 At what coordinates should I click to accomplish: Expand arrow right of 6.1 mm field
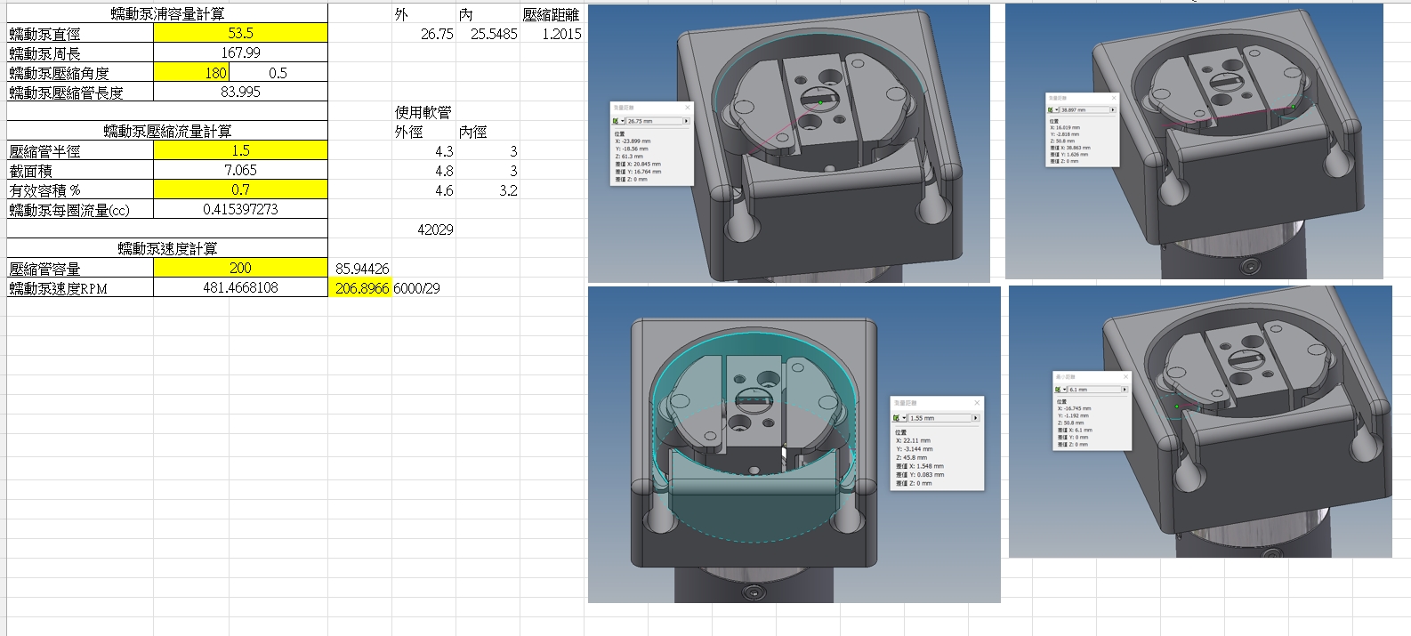[x=1124, y=390]
